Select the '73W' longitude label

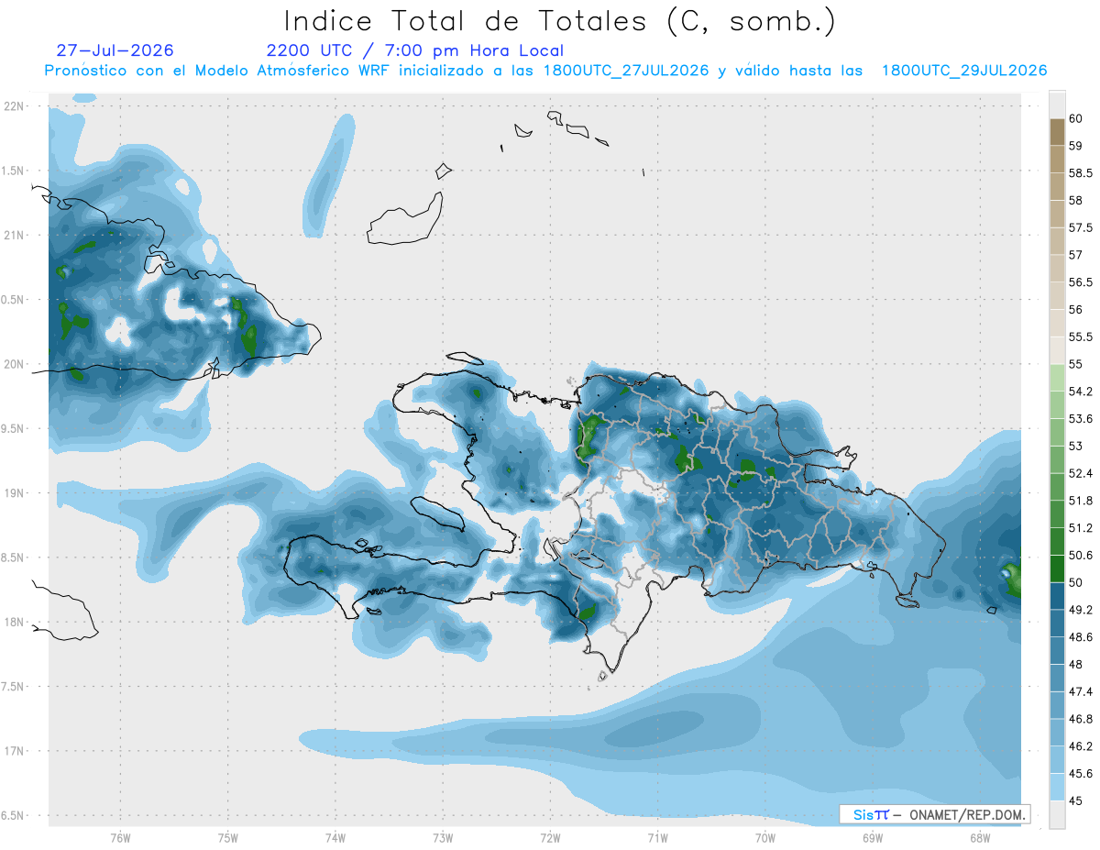pyautogui.click(x=443, y=838)
